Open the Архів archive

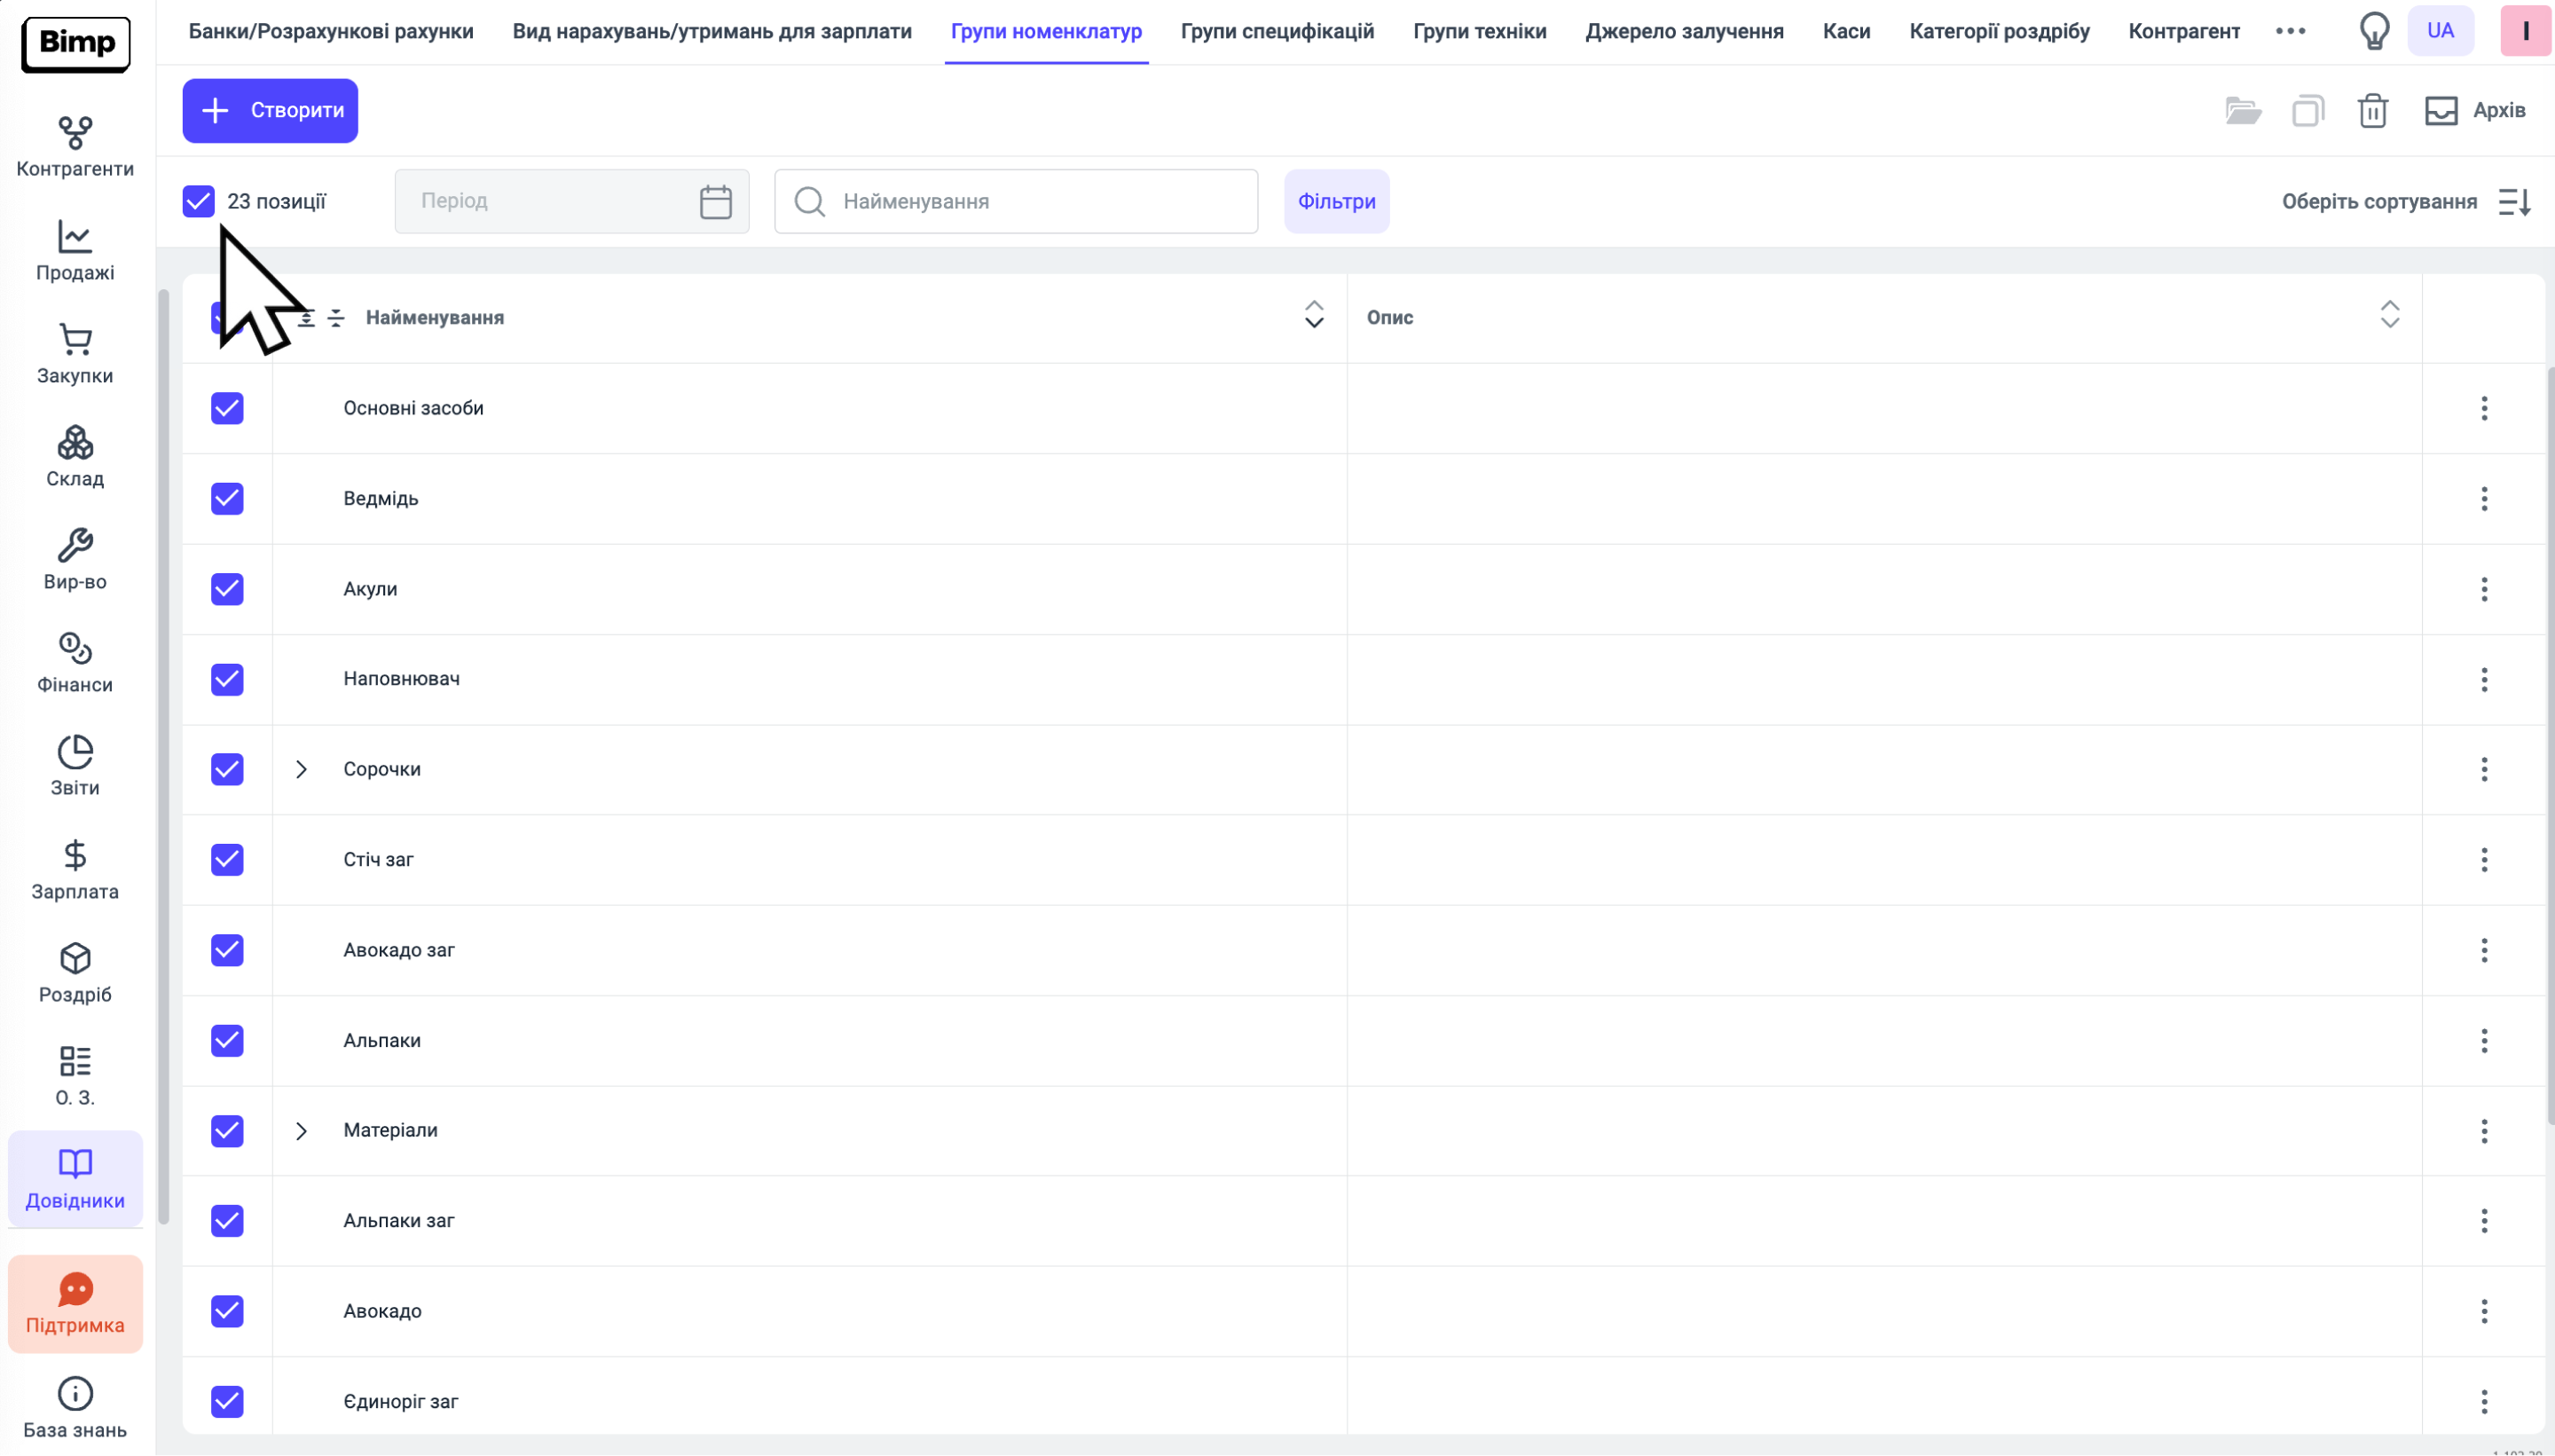pyautogui.click(x=2475, y=110)
